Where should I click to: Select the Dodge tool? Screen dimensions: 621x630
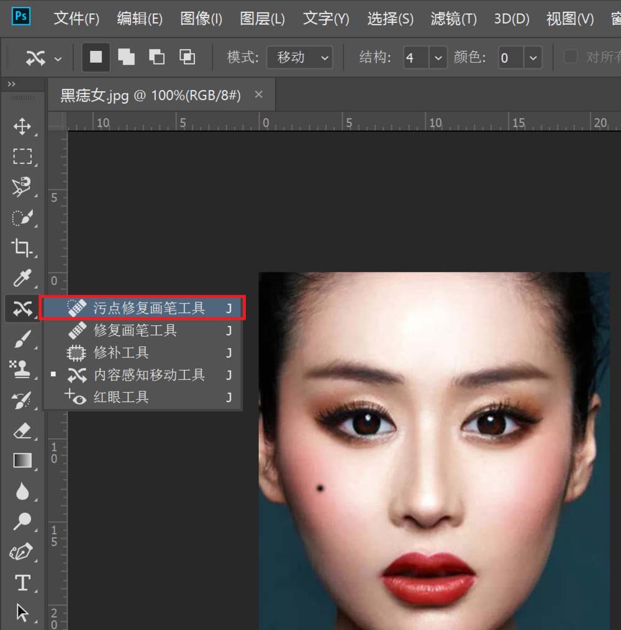click(22, 521)
